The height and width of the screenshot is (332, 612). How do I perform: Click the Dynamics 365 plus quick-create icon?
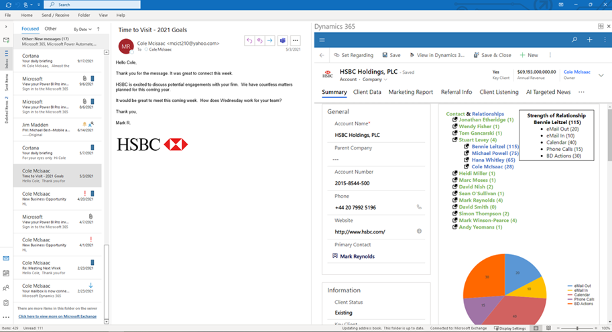point(589,40)
